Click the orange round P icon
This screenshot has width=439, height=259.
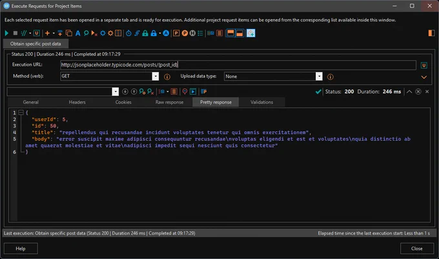(185, 34)
